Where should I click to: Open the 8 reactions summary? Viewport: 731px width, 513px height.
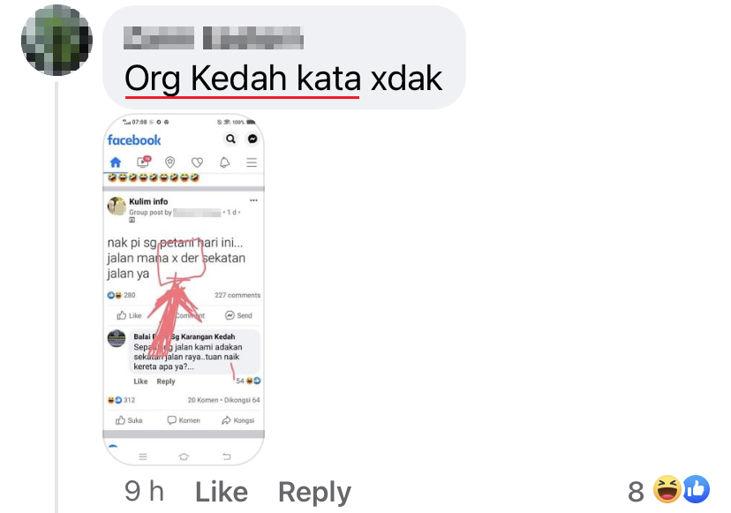point(669,490)
